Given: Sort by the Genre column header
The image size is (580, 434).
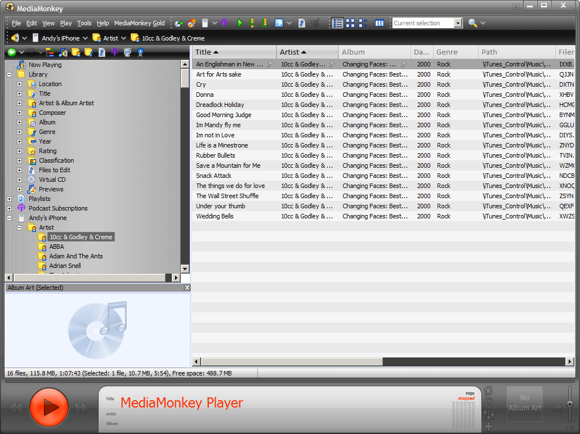Looking at the screenshot, I should point(456,52).
